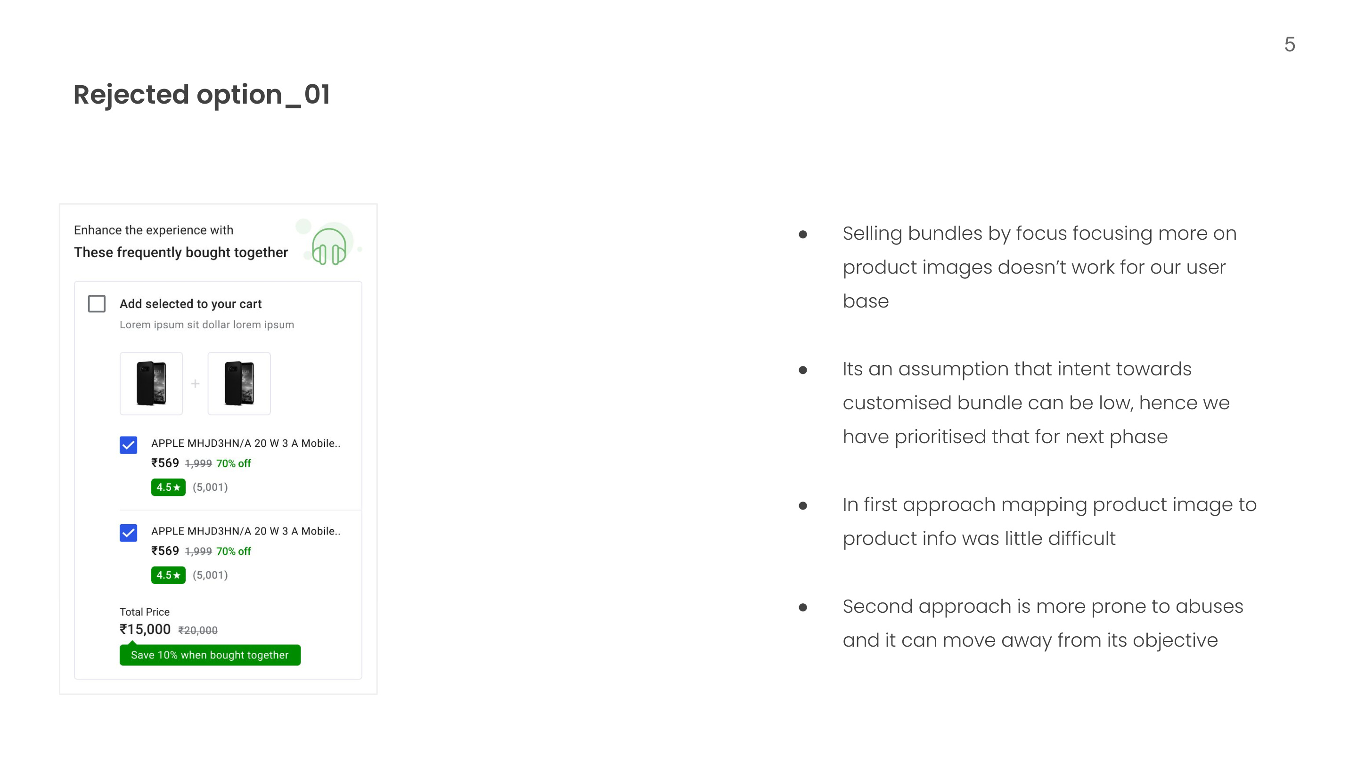This screenshot has width=1357, height=763.
Task: Open the first phone product thumbnail
Action: click(x=151, y=383)
